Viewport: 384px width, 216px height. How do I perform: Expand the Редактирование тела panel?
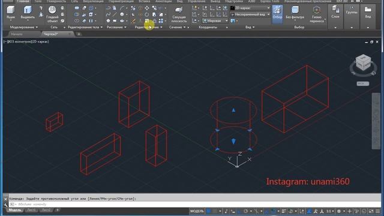pyautogui.click(x=85, y=27)
